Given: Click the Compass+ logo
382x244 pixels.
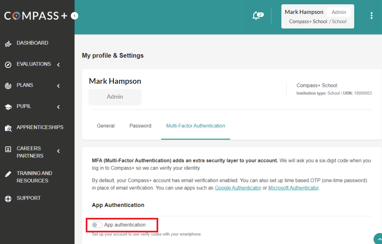Looking at the screenshot, I should [35, 16].
